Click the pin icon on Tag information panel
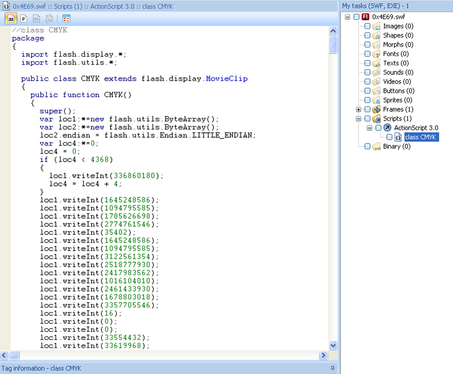 (x=332, y=368)
